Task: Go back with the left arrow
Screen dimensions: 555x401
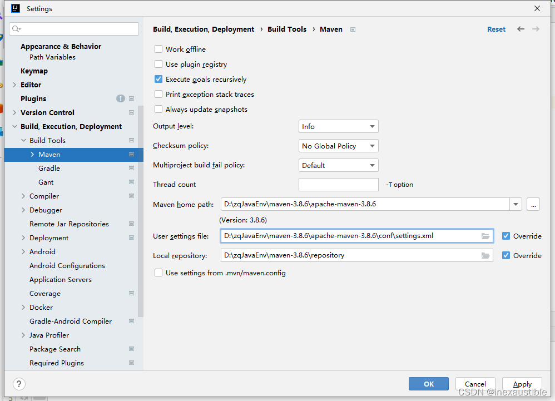Action: coord(521,29)
